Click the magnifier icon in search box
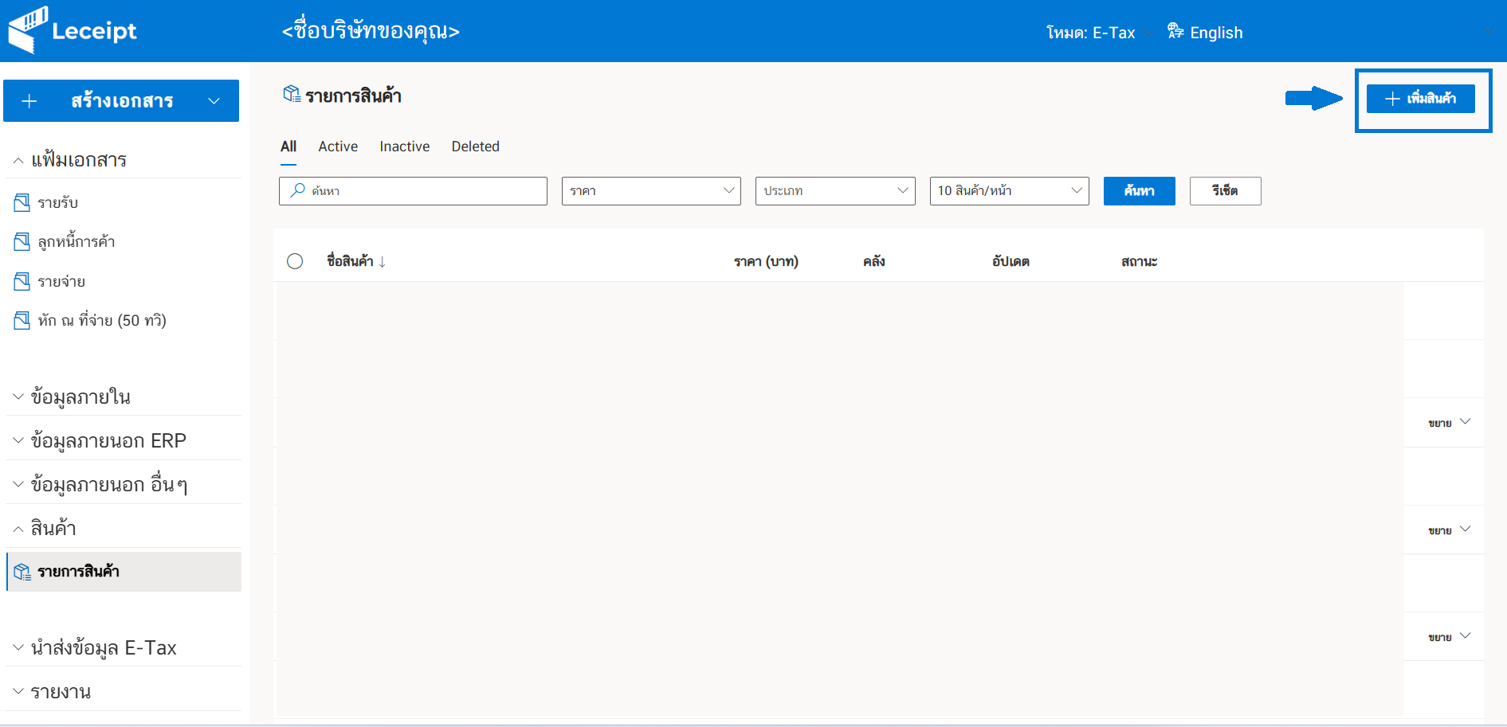The width and height of the screenshot is (1507, 727). 298,190
